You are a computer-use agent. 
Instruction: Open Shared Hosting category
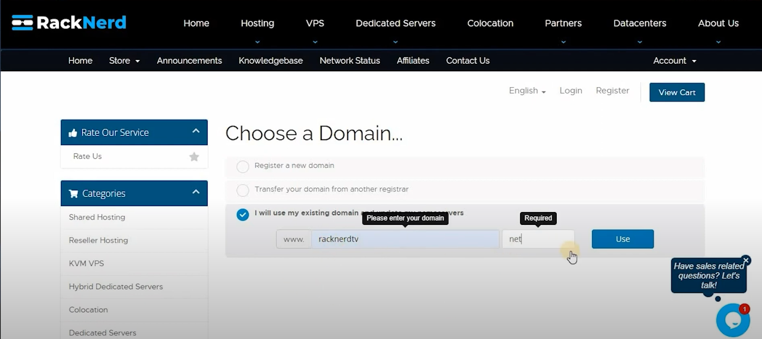point(97,217)
